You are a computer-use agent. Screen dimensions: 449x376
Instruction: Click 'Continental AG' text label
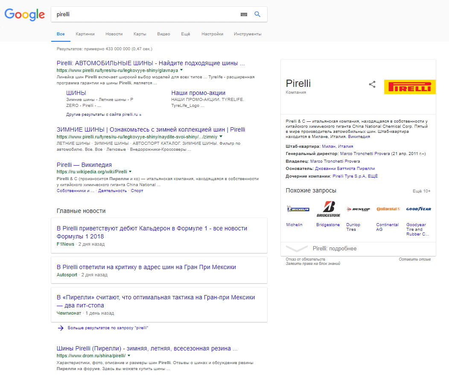click(x=388, y=227)
